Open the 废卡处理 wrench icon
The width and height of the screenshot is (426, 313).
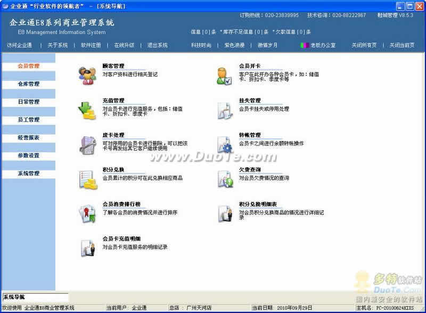pyautogui.click(x=87, y=145)
